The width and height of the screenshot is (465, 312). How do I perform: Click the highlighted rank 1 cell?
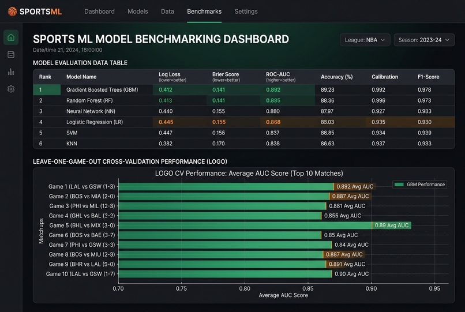point(47,89)
